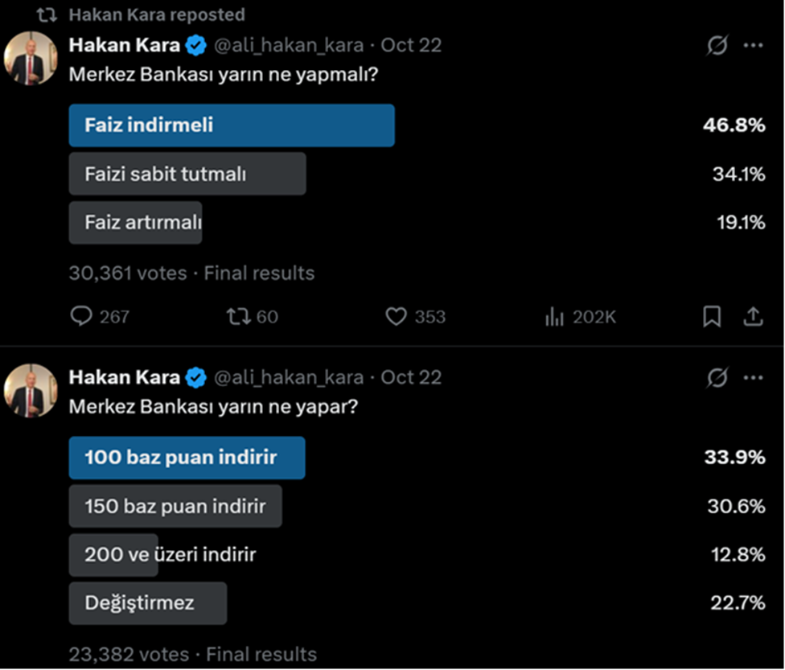Bookmark the first poll tweet
Screen dimensions: 785x670
pyautogui.click(x=712, y=317)
